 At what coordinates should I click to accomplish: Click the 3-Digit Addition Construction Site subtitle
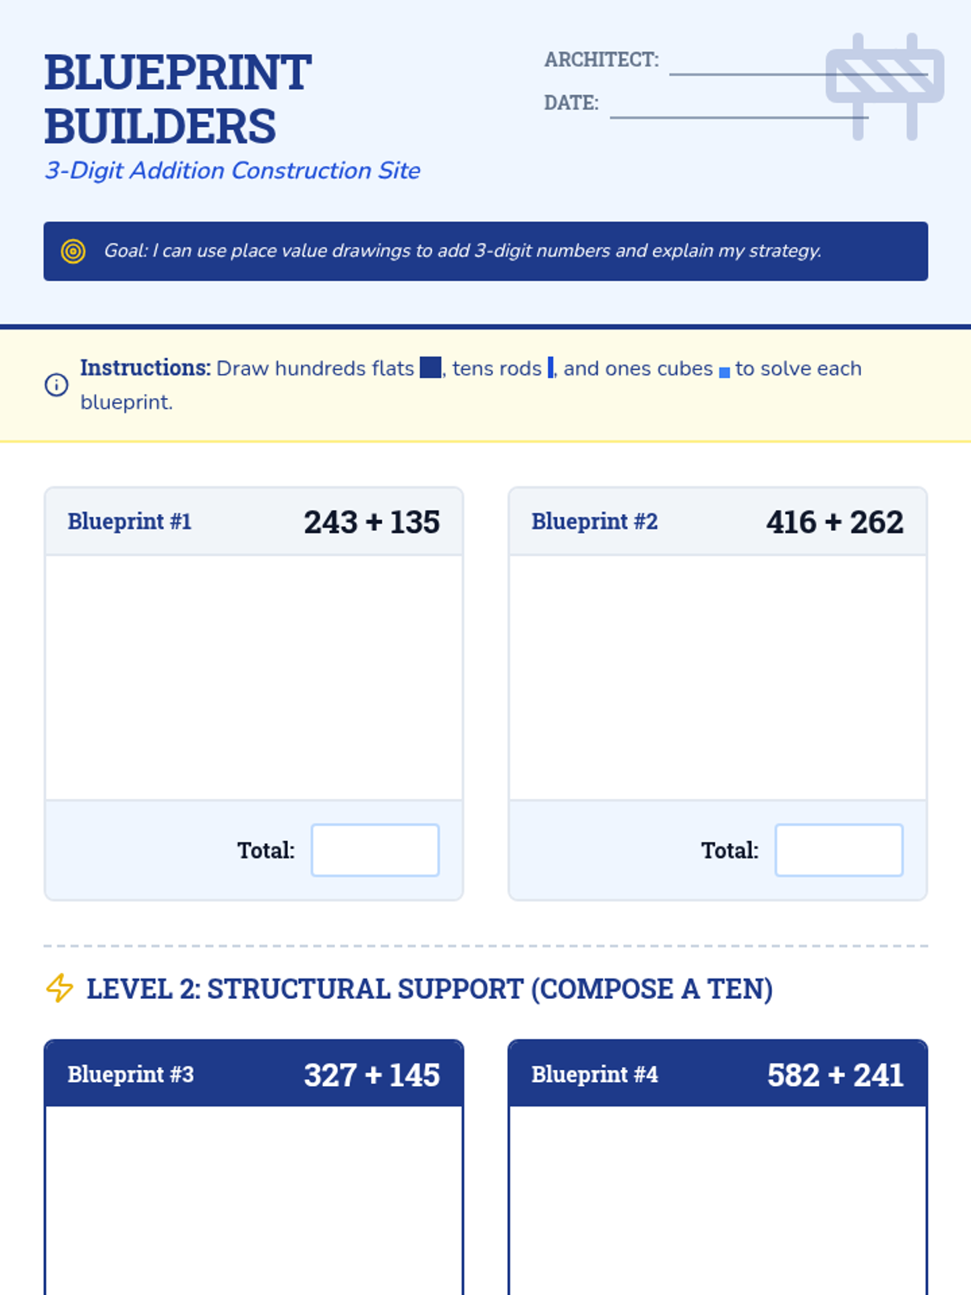click(x=232, y=171)
